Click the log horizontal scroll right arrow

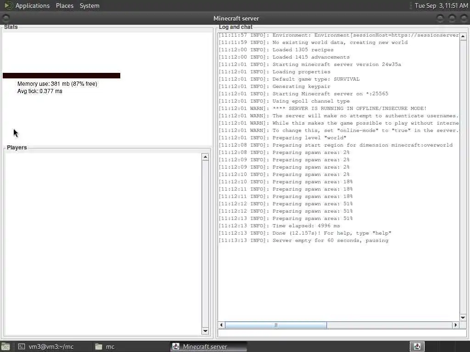[456, 325]
